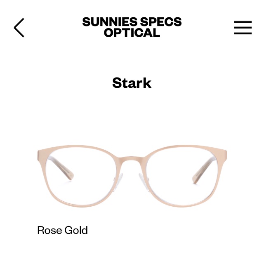Tap the word Gold under the glasses

[75, 230]
